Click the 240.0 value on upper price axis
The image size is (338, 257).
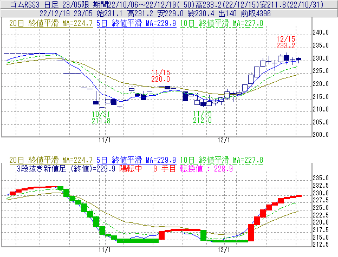tap(321, 32)
